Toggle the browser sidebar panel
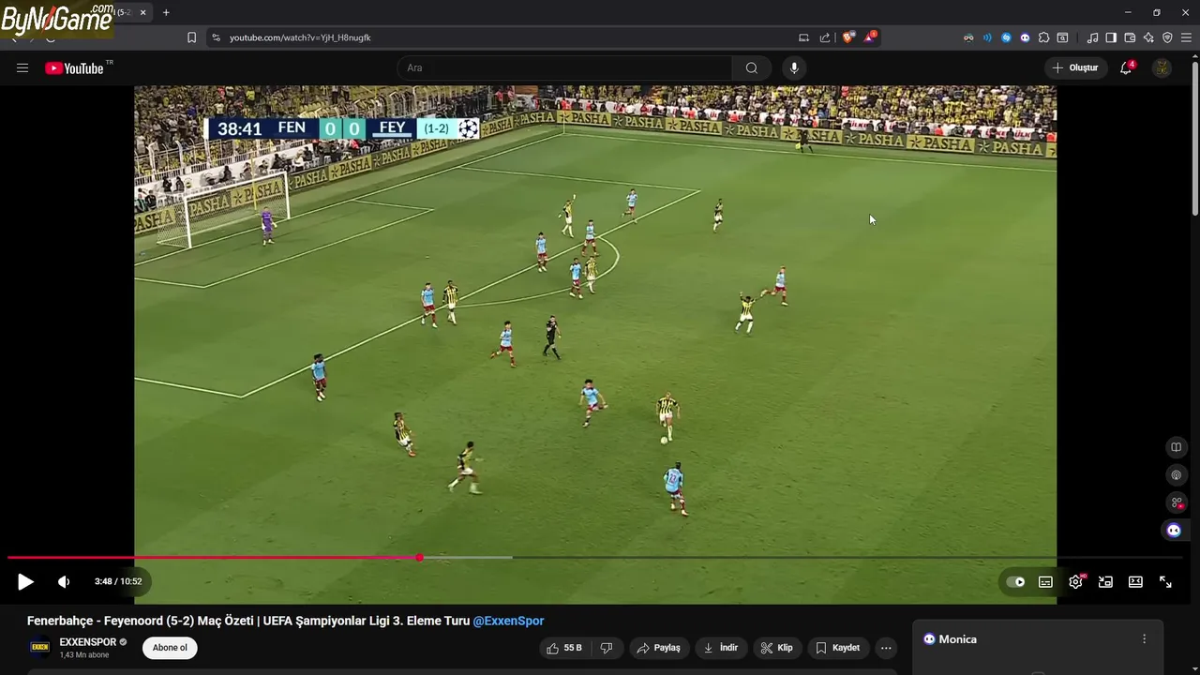 pos(1111,37)
